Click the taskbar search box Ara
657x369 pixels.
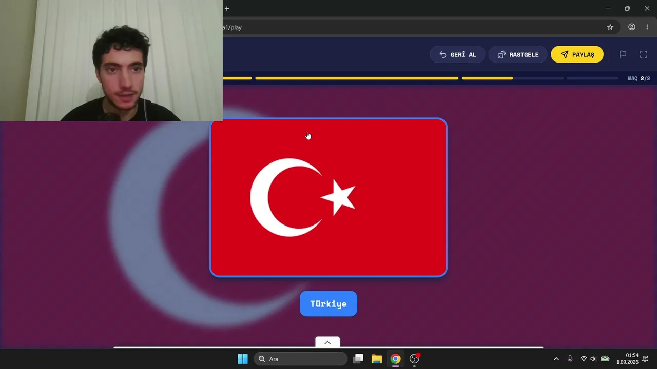click(301, 359)
